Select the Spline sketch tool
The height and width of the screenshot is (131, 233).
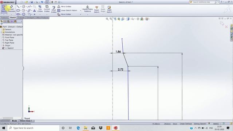coord(29,7)
